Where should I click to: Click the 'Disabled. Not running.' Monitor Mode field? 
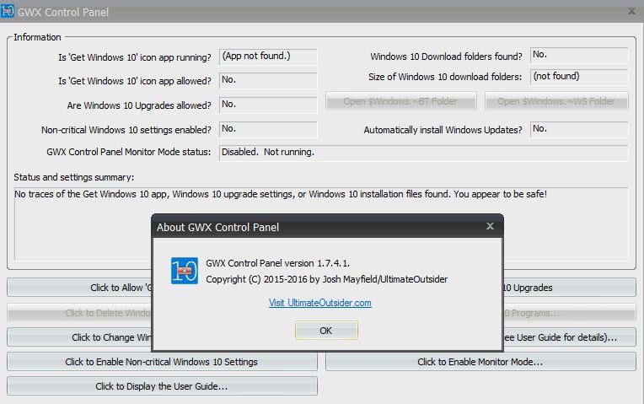(x=423, y=153)
